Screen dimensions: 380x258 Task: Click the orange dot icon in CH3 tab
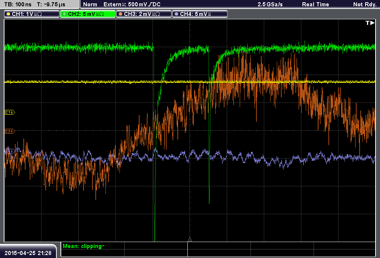[120, 14]
